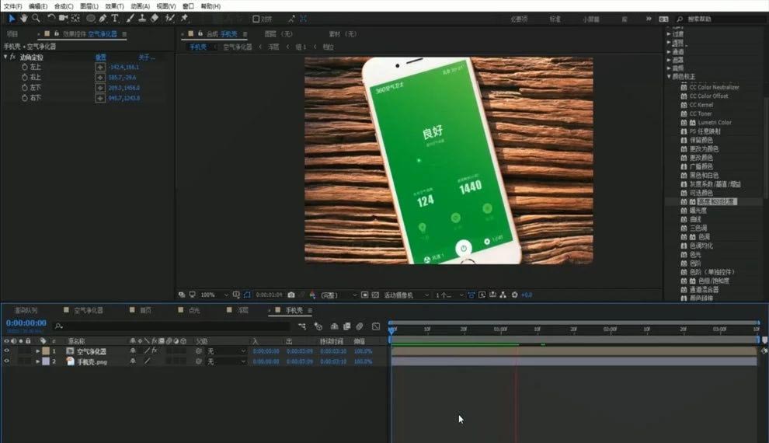Collapse the 颜色校正 effects category
The image size is (769, 443).
[x=669, y=76]
